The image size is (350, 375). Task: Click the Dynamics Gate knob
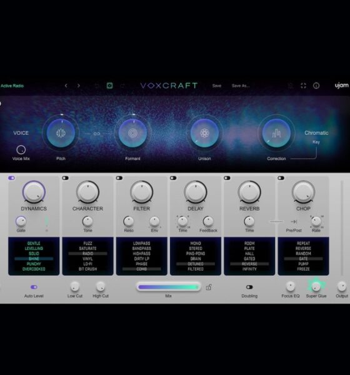point(21,221)
